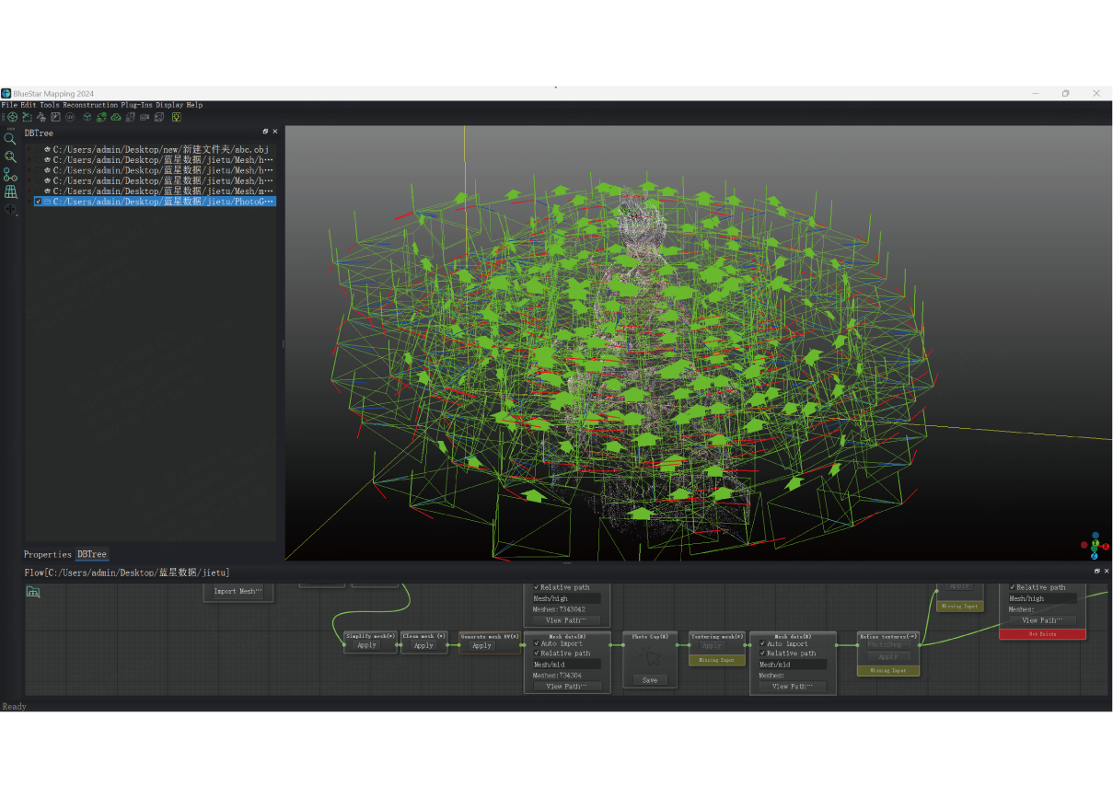The image size is (1113, 798).
Task: Open the node link tool in sidebar
Action: pyautogui.click(x=9, y=174)
